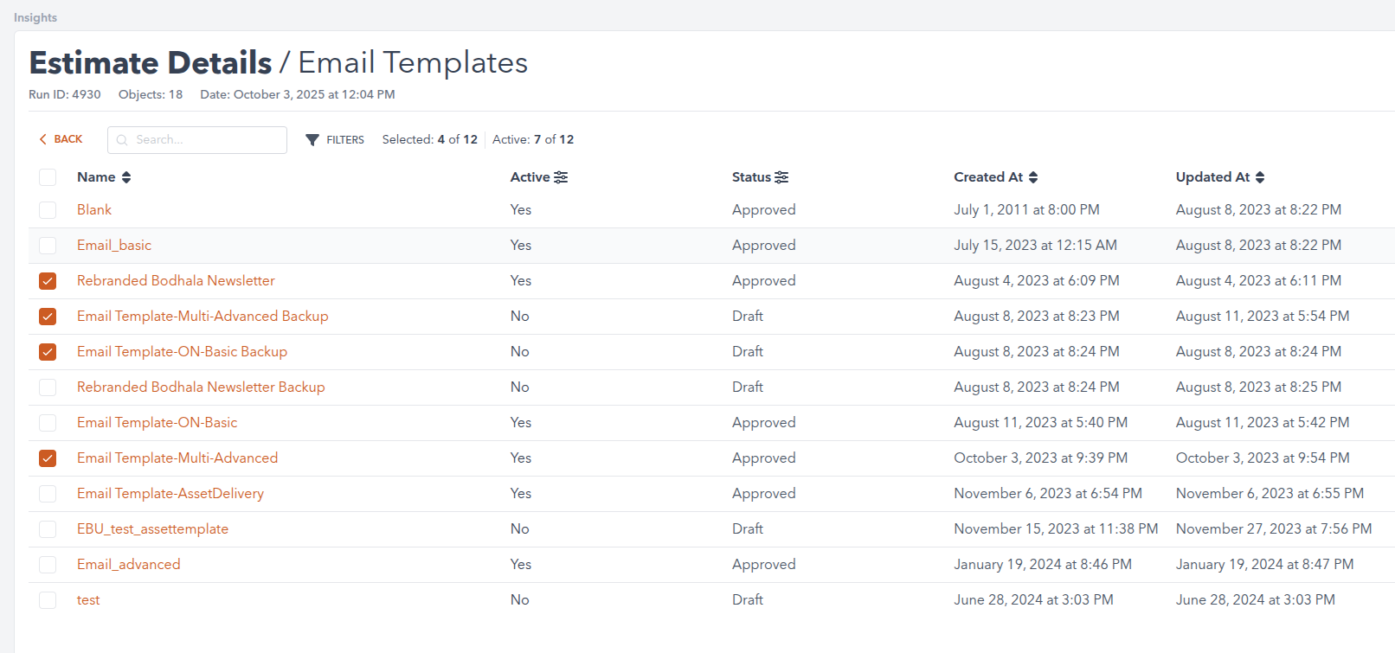Uncheck Email Template-Multi-Advanced Backup checkbox
Image resolution: width=1395 pixels, height=653 pixels.
pyautogui.click(x=48, y=317)
